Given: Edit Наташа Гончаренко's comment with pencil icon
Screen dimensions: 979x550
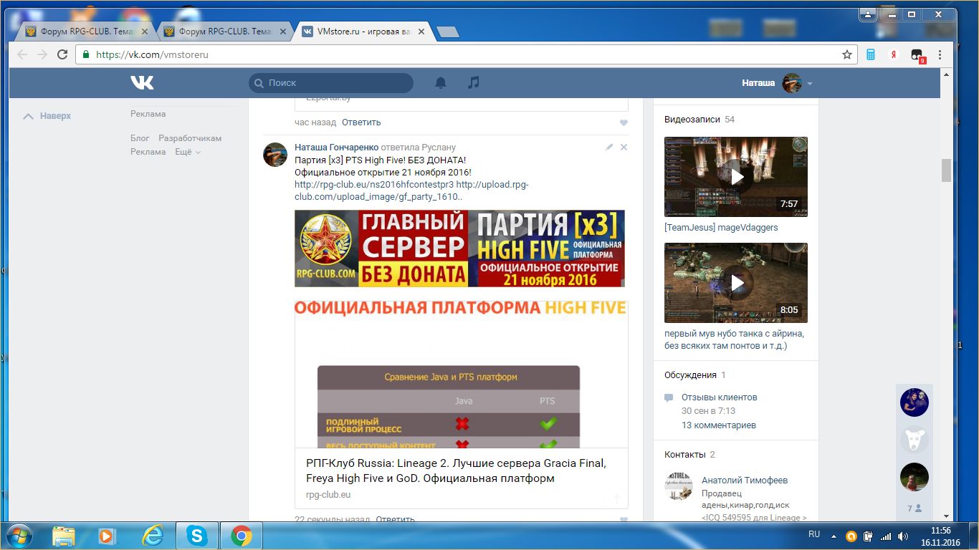Looking at the screenshot, I should (609, 147).
